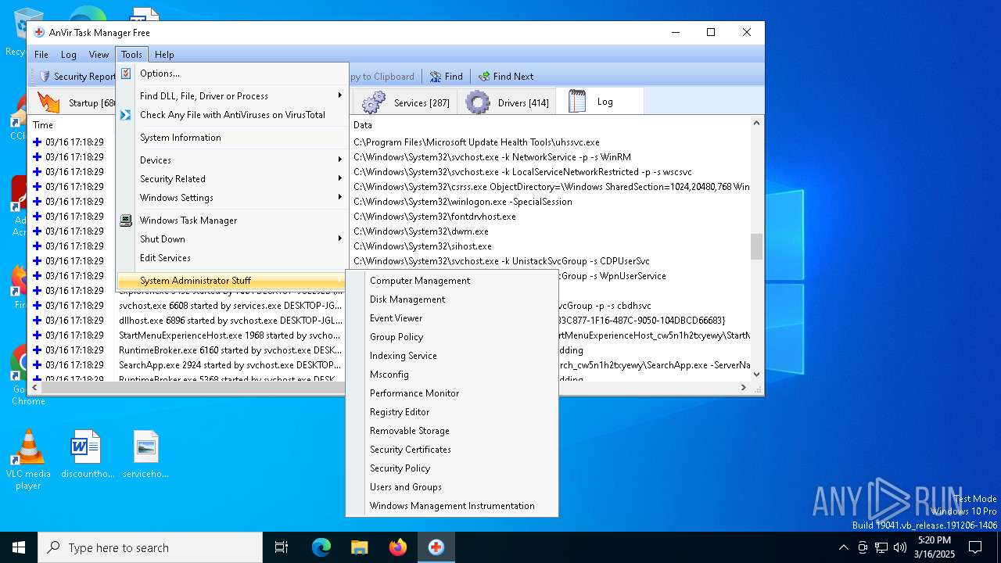This screenshot has height=563, width=1001.
Task: Expand the Shut Down submenu
Action: pos(231,239)
